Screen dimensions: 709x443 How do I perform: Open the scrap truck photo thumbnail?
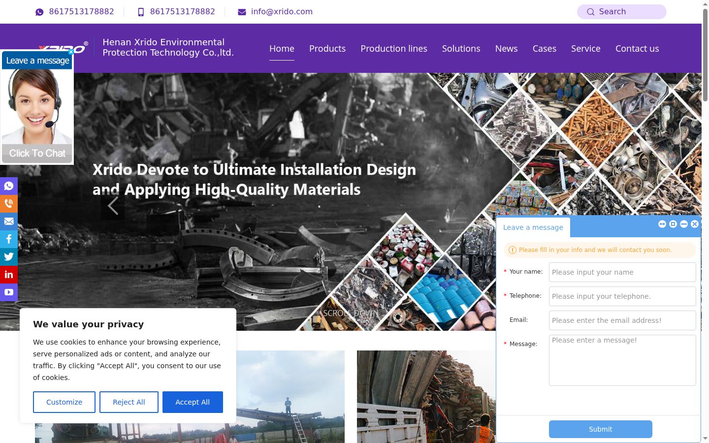[426, 397]
